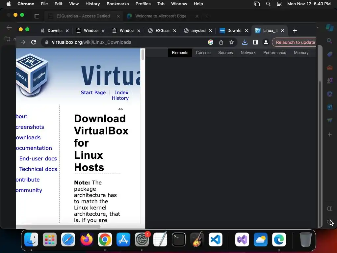
Task: Bookmark this page with the star icon
Action: click(x=231, y=42)
